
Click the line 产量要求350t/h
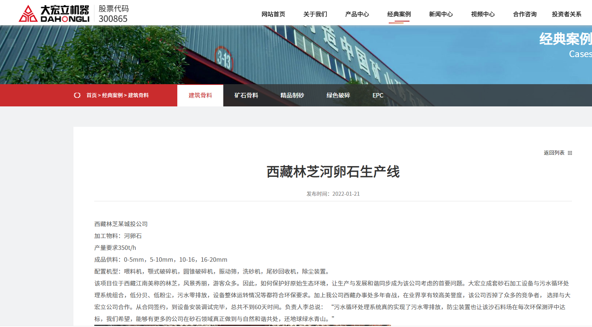pyautogui.click(x=115, y=248)
